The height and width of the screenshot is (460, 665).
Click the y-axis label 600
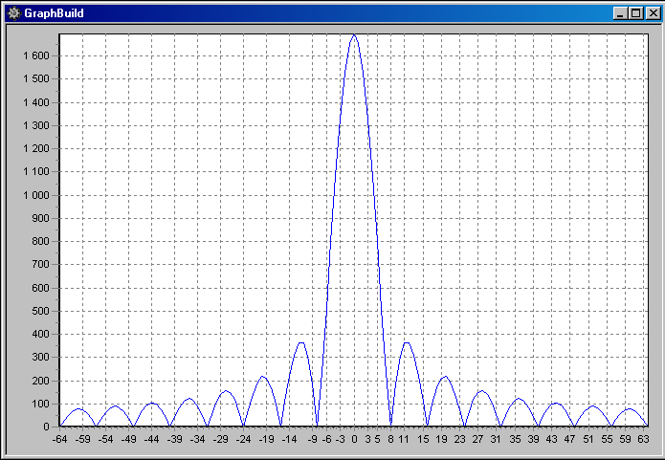click(41, 288)
